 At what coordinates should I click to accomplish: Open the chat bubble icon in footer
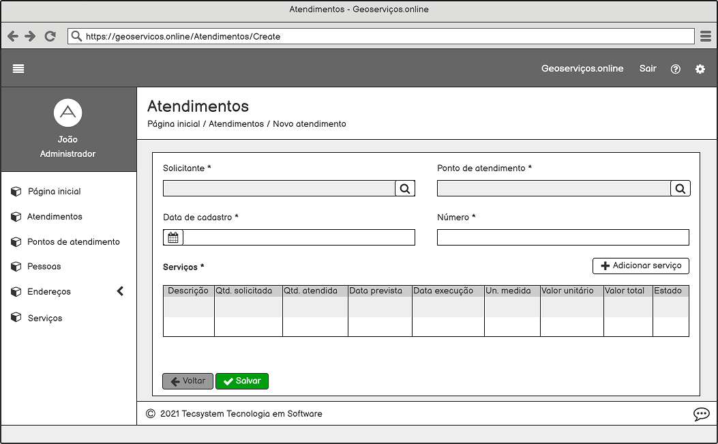pos(701,414)
